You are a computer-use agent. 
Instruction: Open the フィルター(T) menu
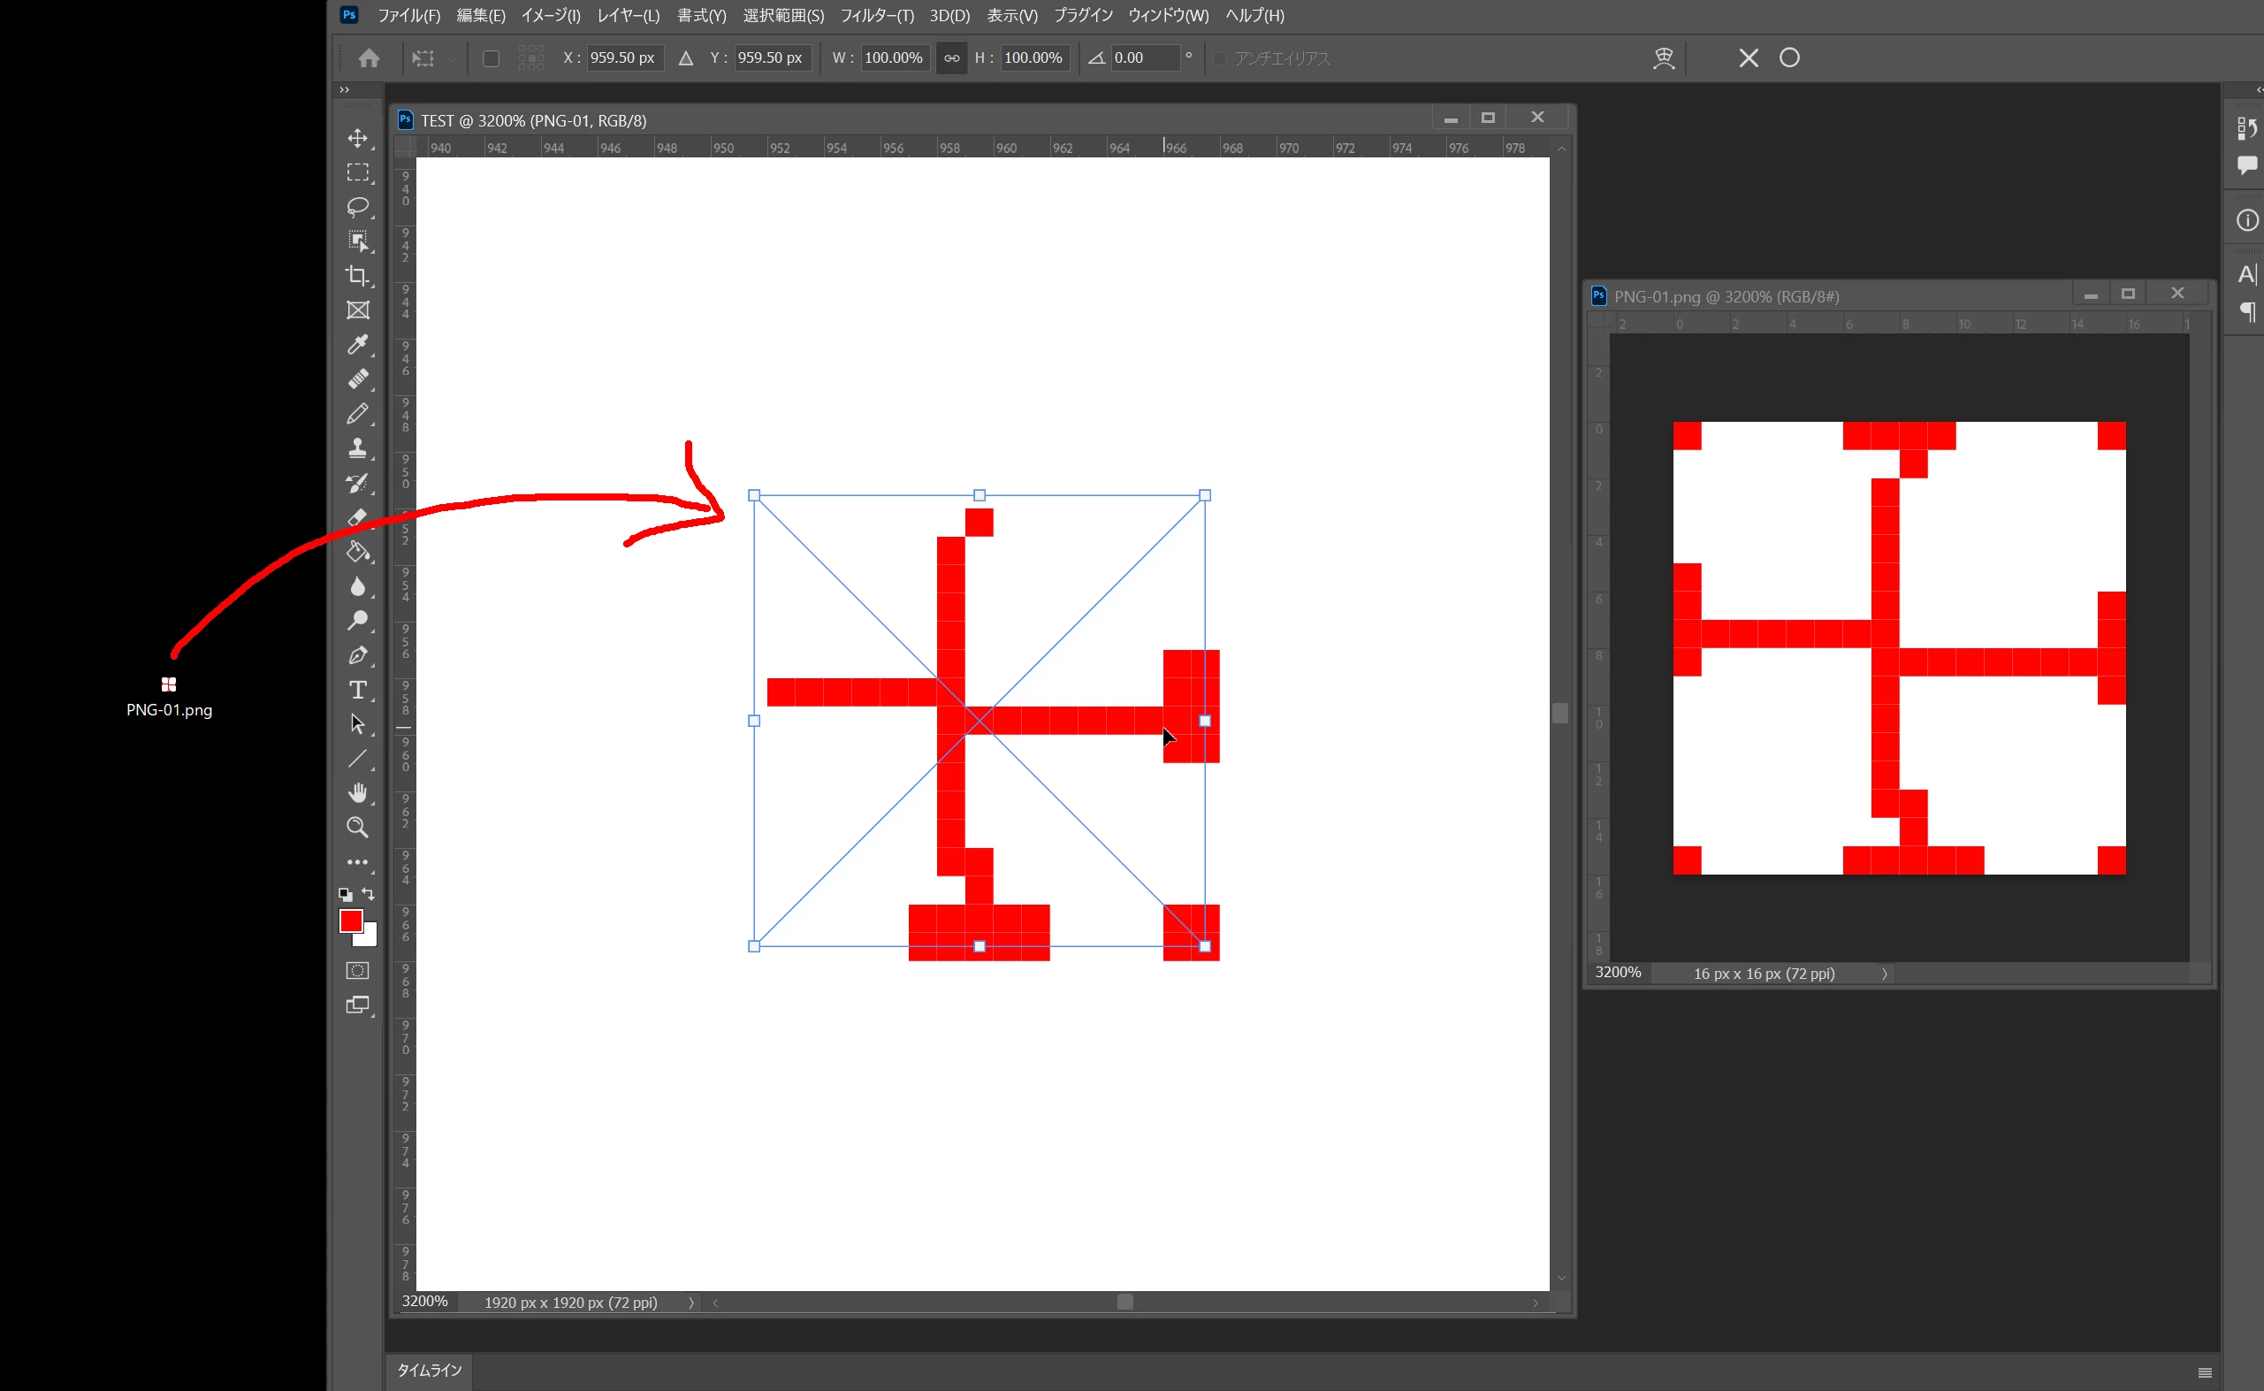point(876,16)
